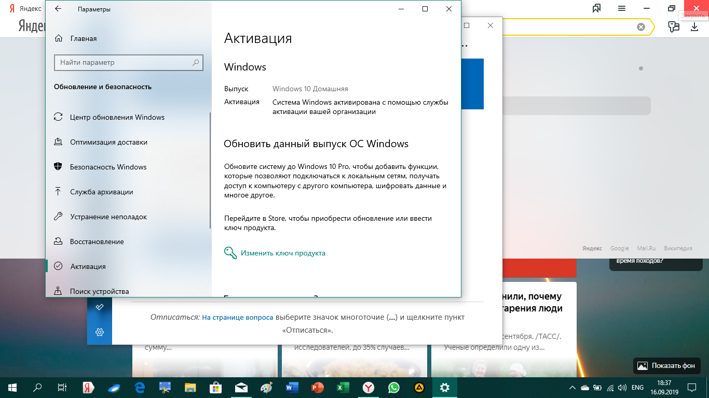709x398 pixels.
Task: Click the Mail.Ru link on the Yandex page
Action: click(x=645, y=248)
